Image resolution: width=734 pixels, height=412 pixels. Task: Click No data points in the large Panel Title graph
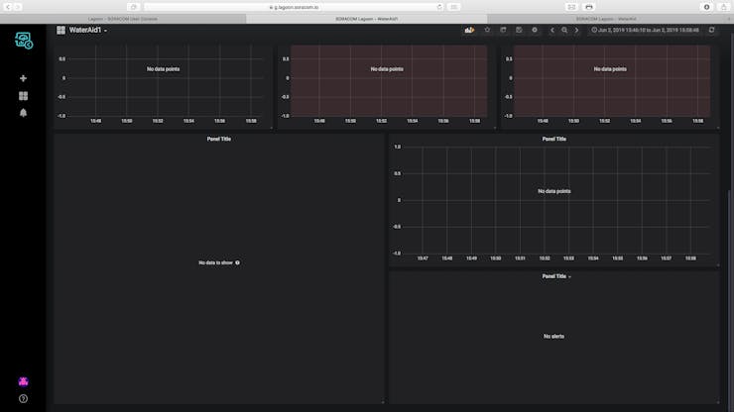click(x=553, y=191)
